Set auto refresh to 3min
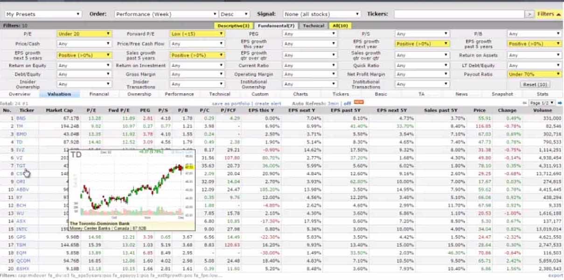Viewport: 564px width, 280px height. pyautogui.click(x=333, y=103)
